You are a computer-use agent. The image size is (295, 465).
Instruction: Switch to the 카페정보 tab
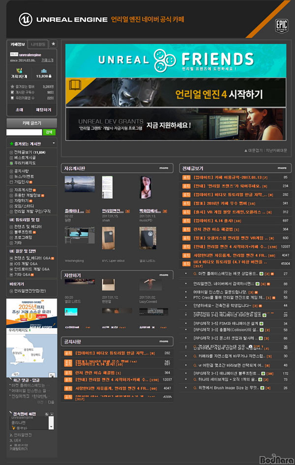point(18,44)
